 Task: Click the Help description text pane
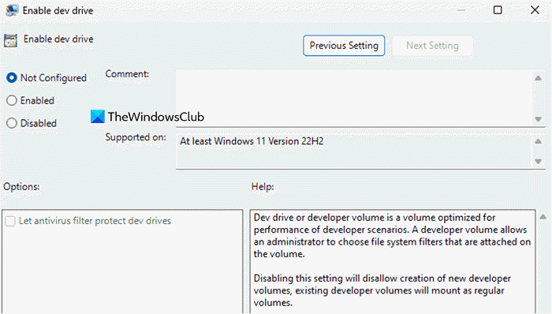point(393,262)
